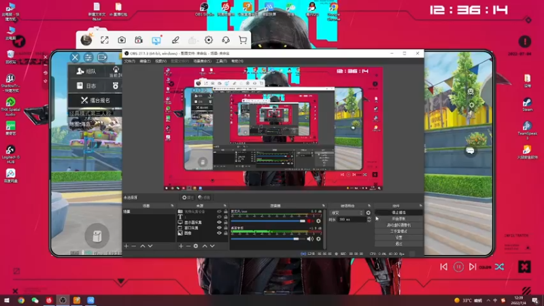Open source properties gear in Sources panel
The height and width of the screenshot is (306, 544).
click(196, 246)
